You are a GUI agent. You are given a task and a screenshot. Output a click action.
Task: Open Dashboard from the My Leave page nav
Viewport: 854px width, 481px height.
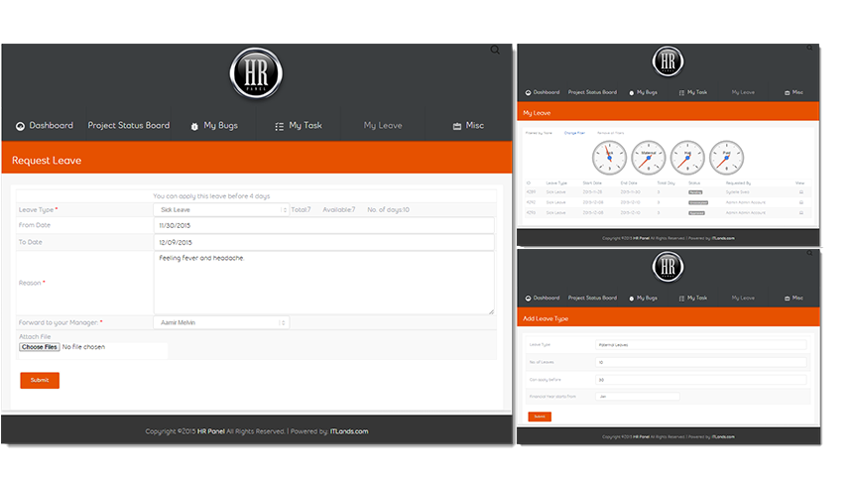pos(543,92)
